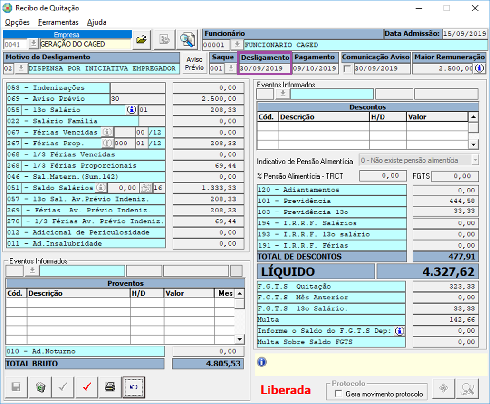Open Funcionário code lookup arrow

(237, 45)
